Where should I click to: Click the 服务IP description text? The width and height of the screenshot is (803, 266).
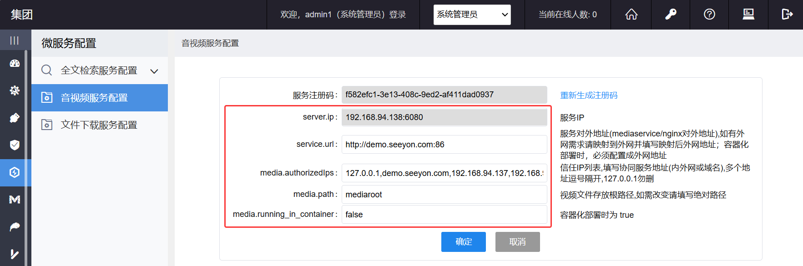coord(572,118)
